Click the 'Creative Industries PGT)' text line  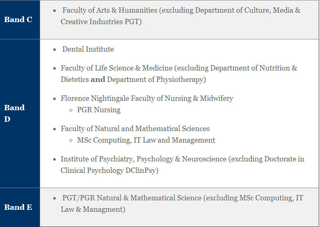(x=101, y=22)
